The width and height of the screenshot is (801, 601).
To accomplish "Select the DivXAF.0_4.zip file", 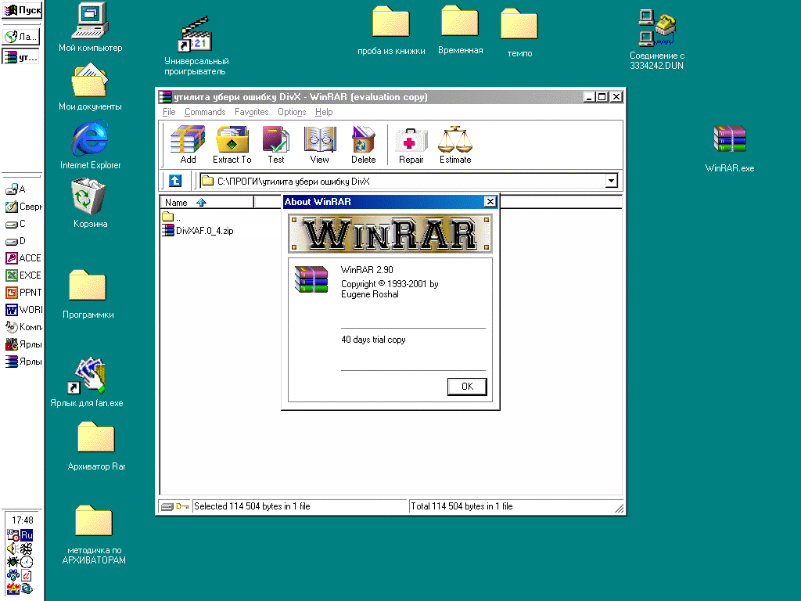I will point(198,231).
